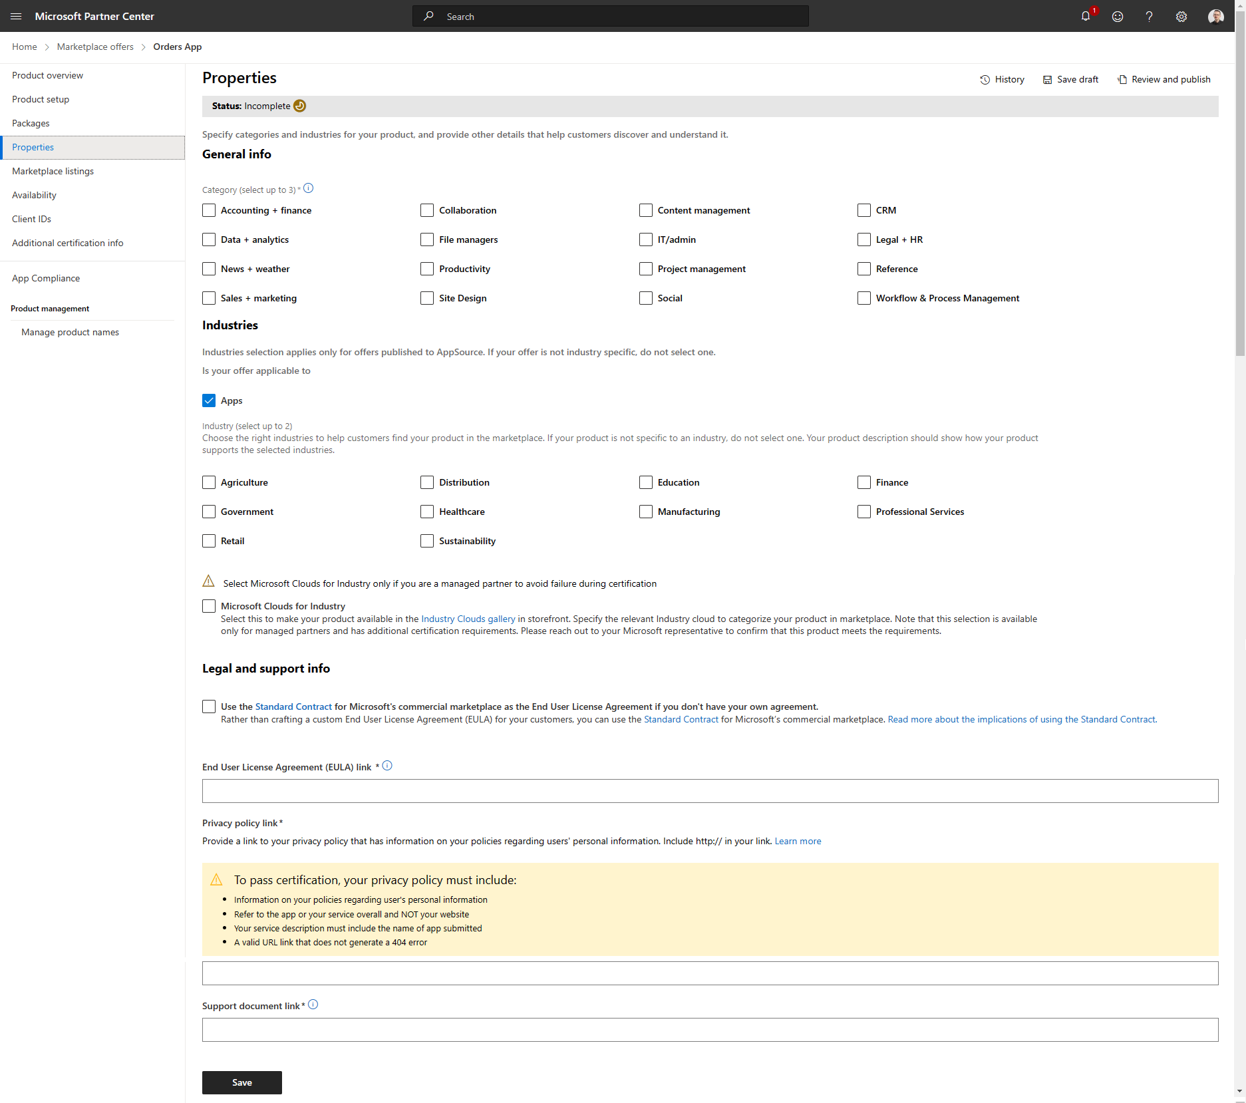Viewport: 1246px width, 1103px height.
Task: Check the CRM category
Action: click(x=864, y=210)
